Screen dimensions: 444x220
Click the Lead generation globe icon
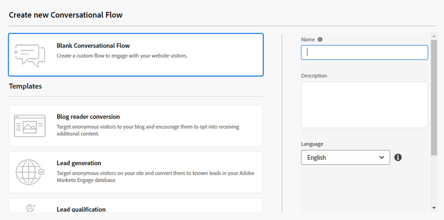click(x=30, y=172)
